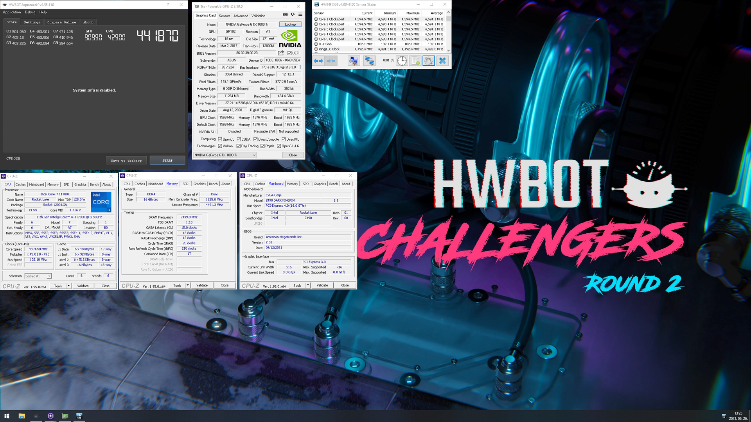The image size is (751, 422).
Task: Click the GPU-Z refresh icon
Action: [293, 14]
